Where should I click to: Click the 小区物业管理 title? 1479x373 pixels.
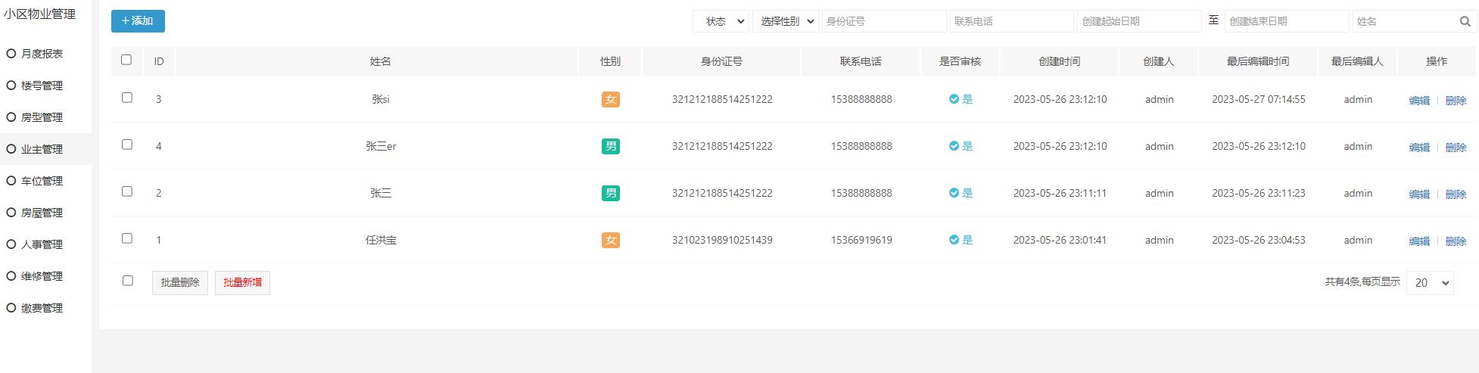(39, 14)
